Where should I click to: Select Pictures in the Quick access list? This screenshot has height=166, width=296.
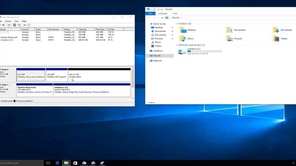[159, 39]
